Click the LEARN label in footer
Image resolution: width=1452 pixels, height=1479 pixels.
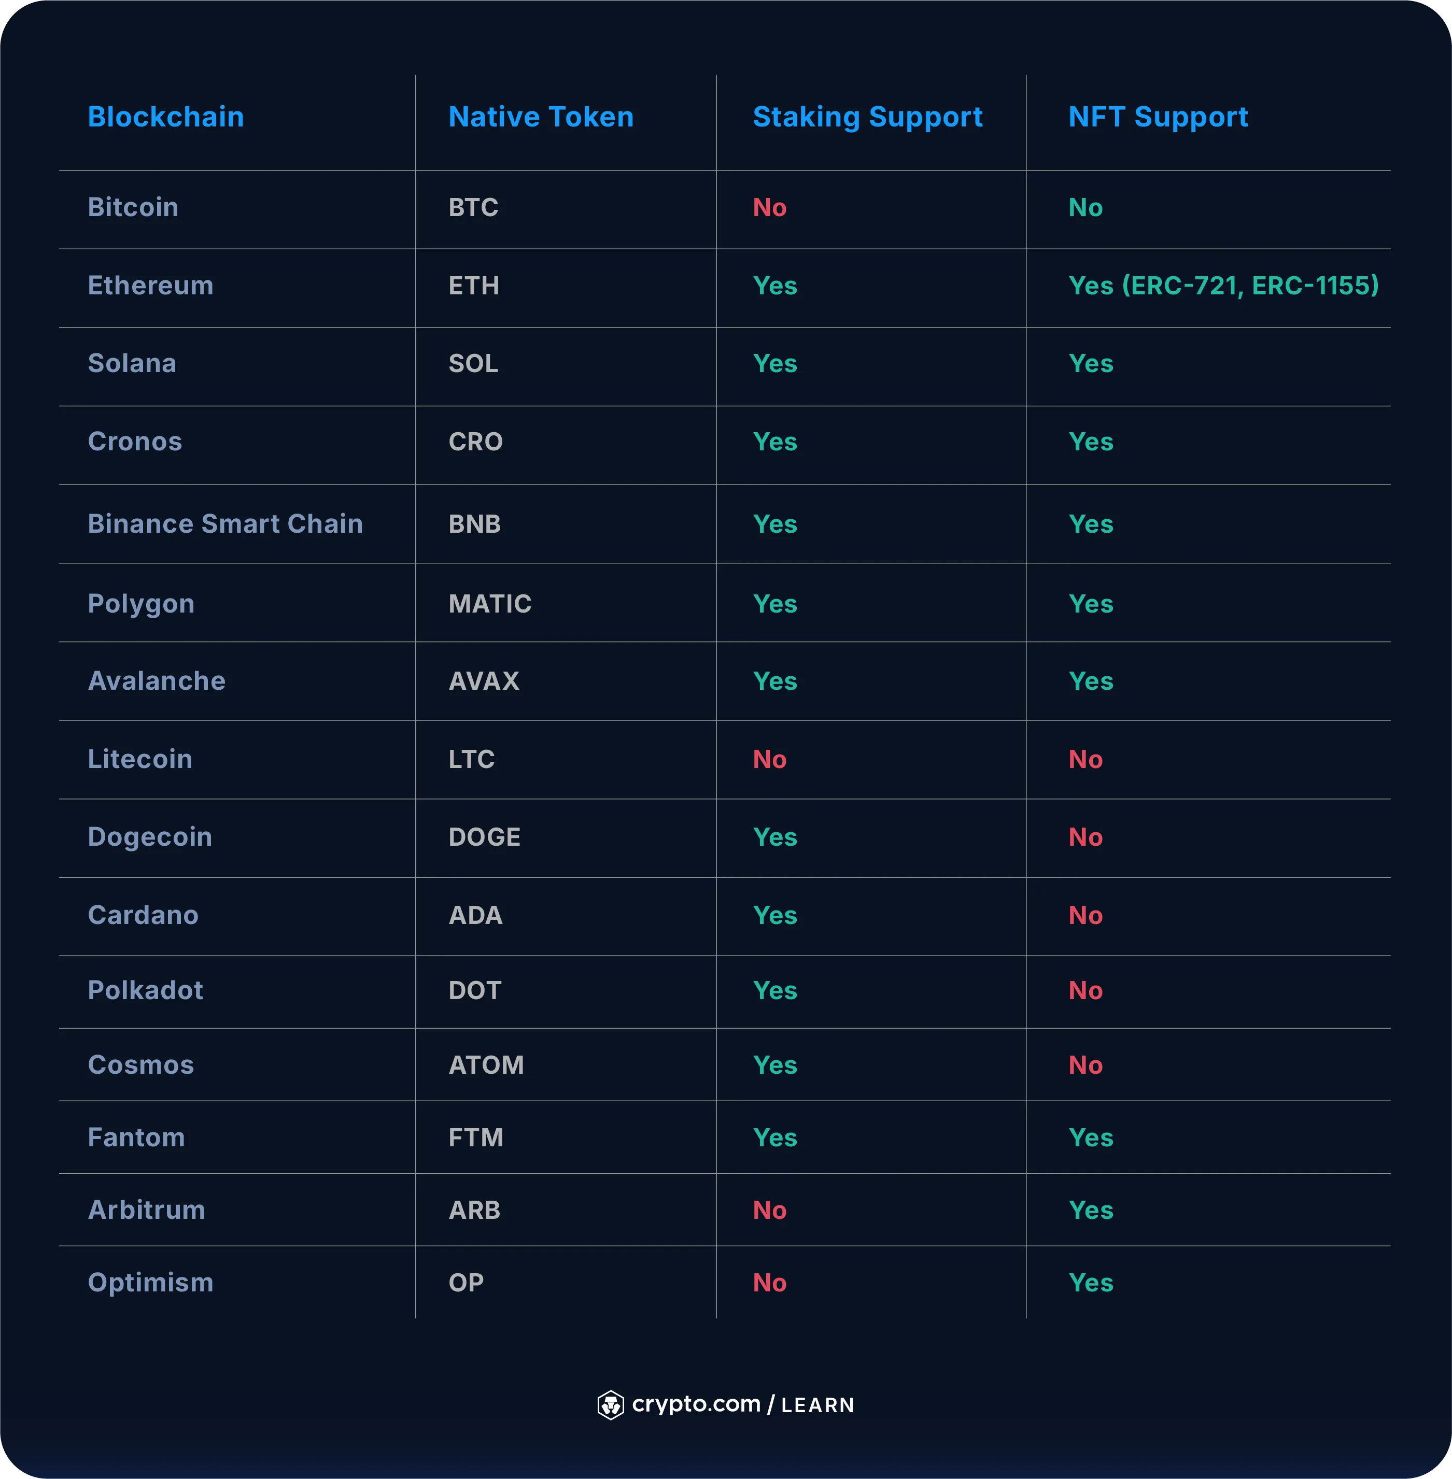(x=817, y=1405)
